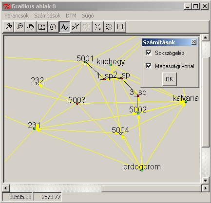Click the cloud with X clear-selection icon
The width and height of the screenshot is (211, 203).
109,27
